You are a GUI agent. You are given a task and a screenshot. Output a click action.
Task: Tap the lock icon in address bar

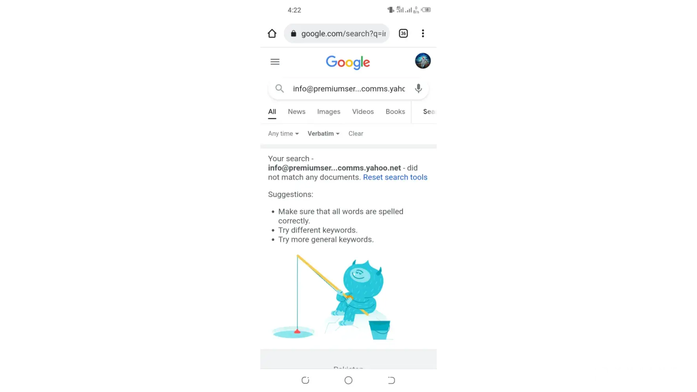coord(293,33)
